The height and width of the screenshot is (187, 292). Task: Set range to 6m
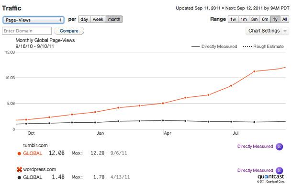[x=265, y=19]
